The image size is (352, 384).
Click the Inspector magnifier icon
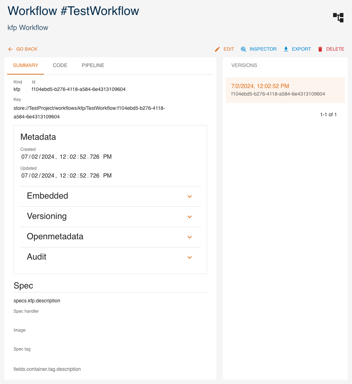coord(243,49)
